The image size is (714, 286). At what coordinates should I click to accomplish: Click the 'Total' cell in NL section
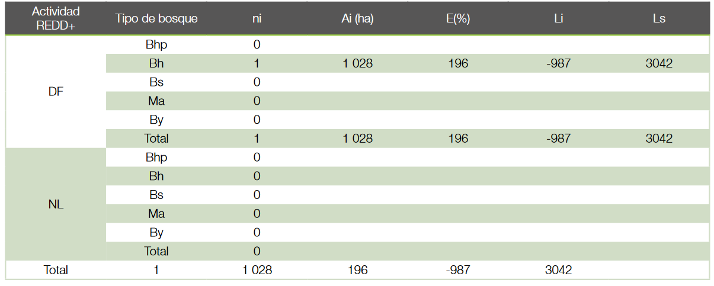(156, 251)
